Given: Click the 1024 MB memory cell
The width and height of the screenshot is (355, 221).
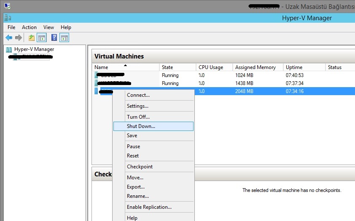Looking at the screenshot, I should click(244, 75).
